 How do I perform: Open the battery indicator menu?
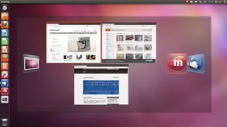(x=196, y=2)
